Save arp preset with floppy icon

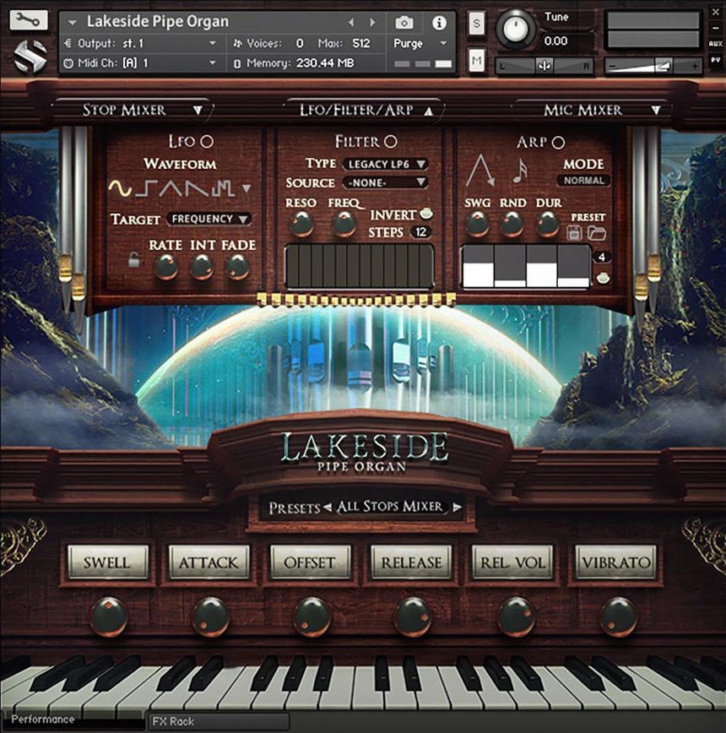(x=575, y=232)
